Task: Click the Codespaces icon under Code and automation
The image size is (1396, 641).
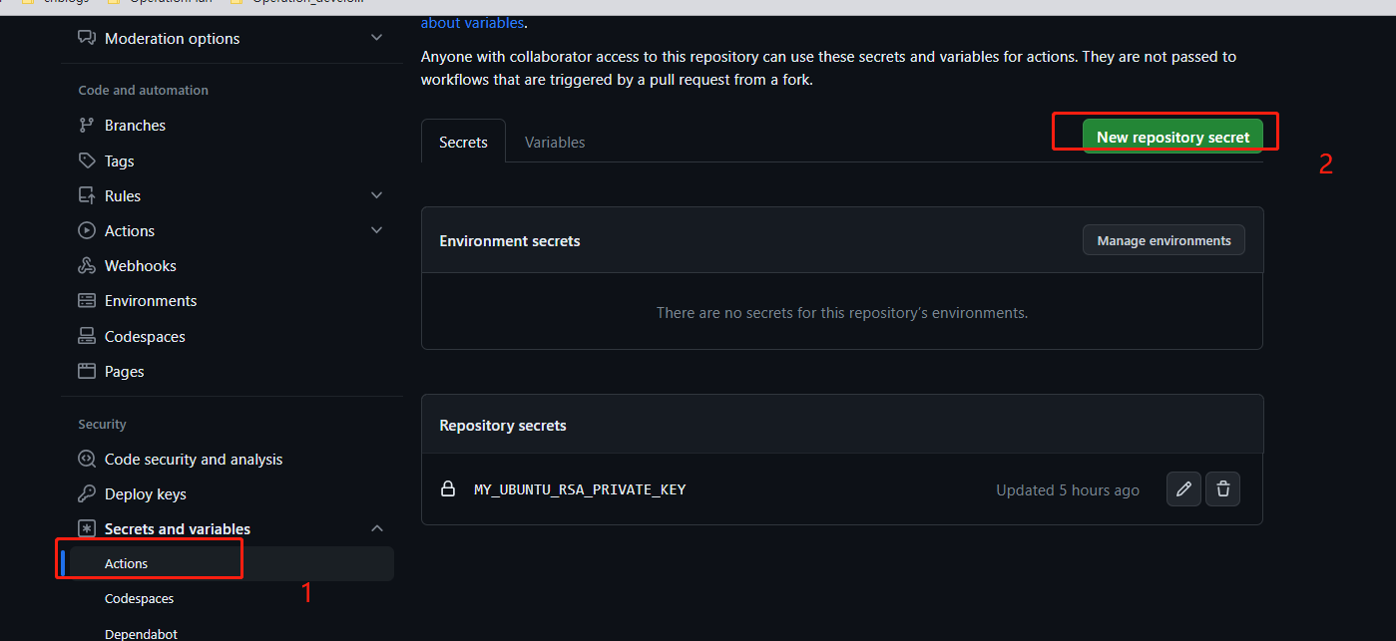Action: (87, 337)
